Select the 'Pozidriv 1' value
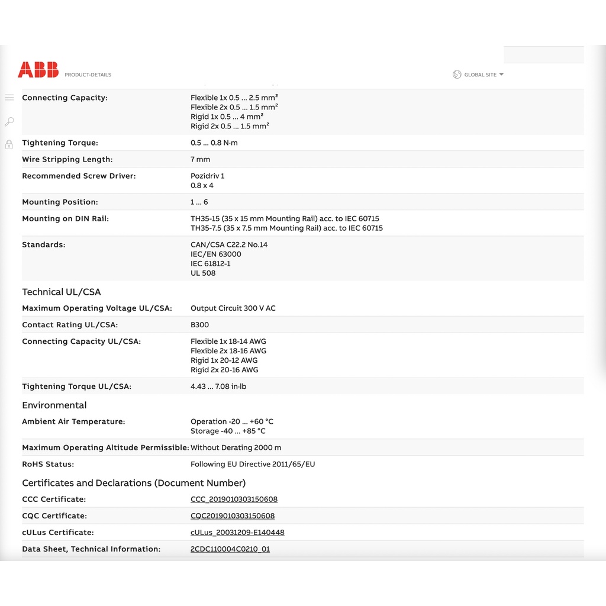 [x=208, y=176]
